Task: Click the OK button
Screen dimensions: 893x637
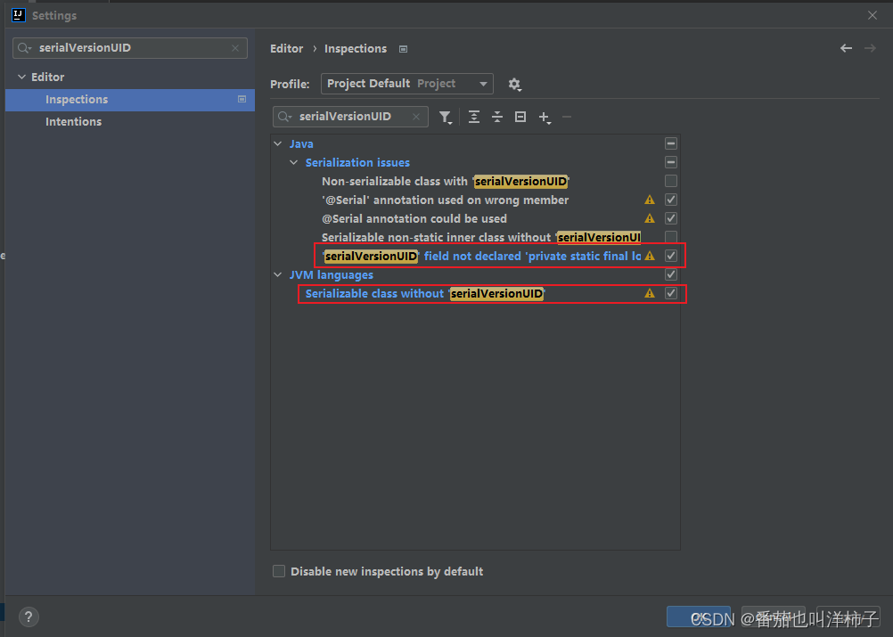Action: tap(699, 617)
